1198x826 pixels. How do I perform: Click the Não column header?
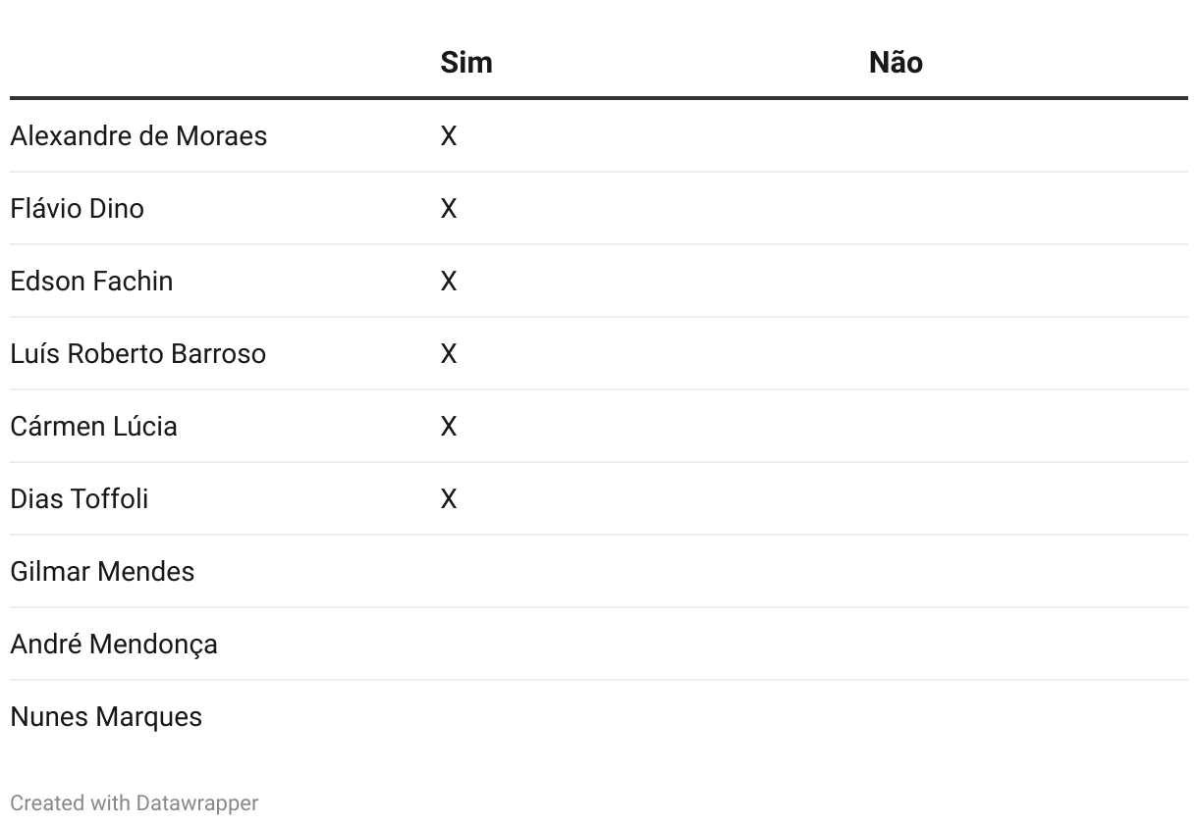click(896, 63)
